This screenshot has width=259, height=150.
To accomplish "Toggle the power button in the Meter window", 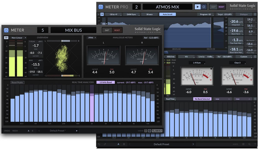I will 6,30.
